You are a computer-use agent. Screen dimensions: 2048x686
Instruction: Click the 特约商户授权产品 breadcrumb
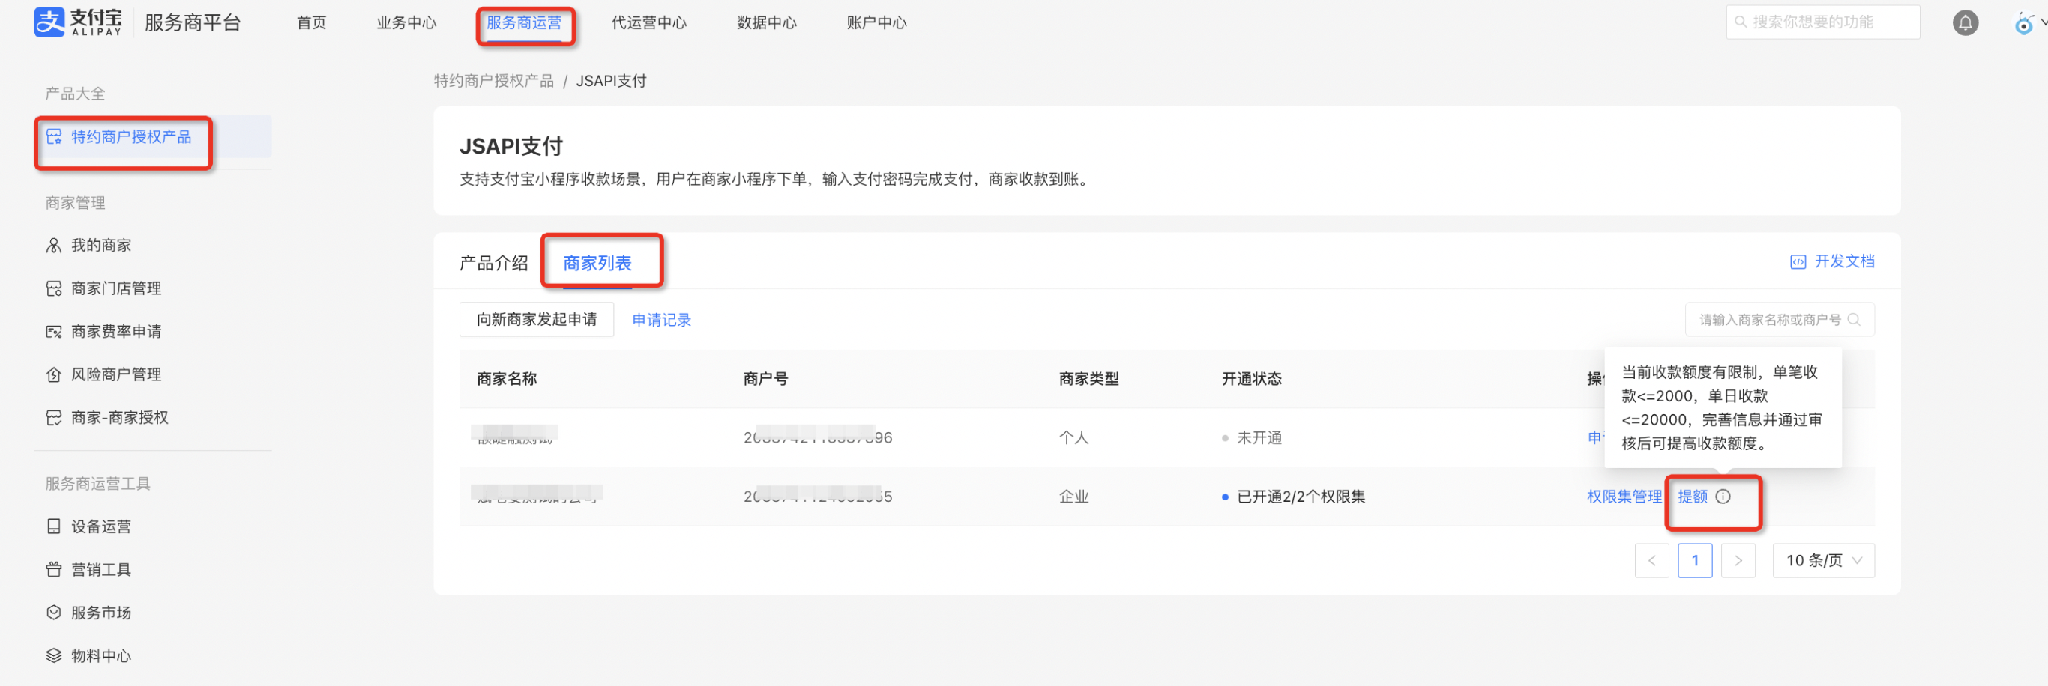click(494, 81)
